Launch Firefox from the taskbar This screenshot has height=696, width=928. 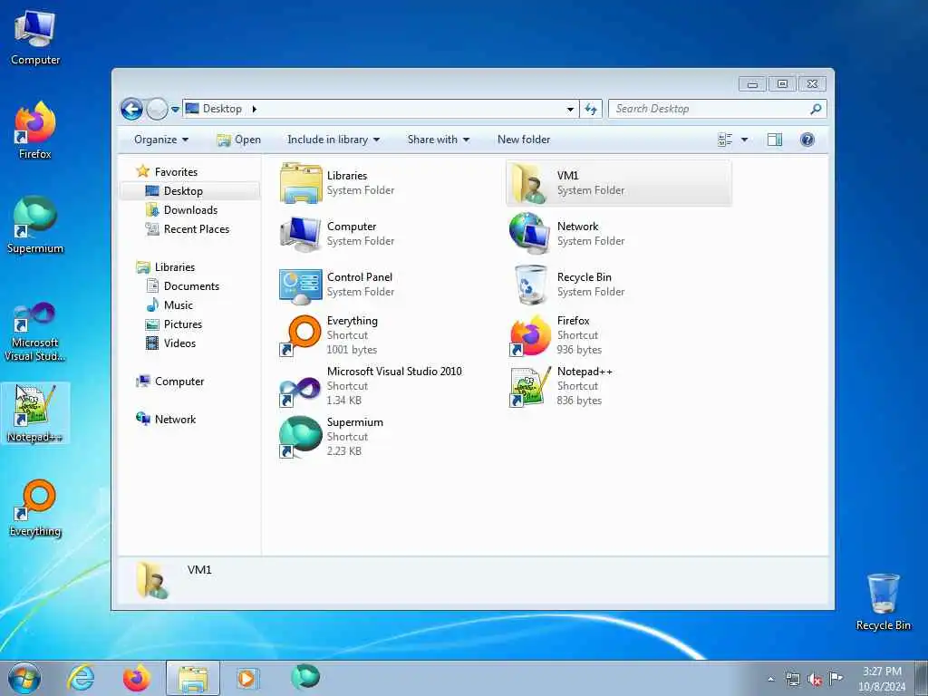136,678
